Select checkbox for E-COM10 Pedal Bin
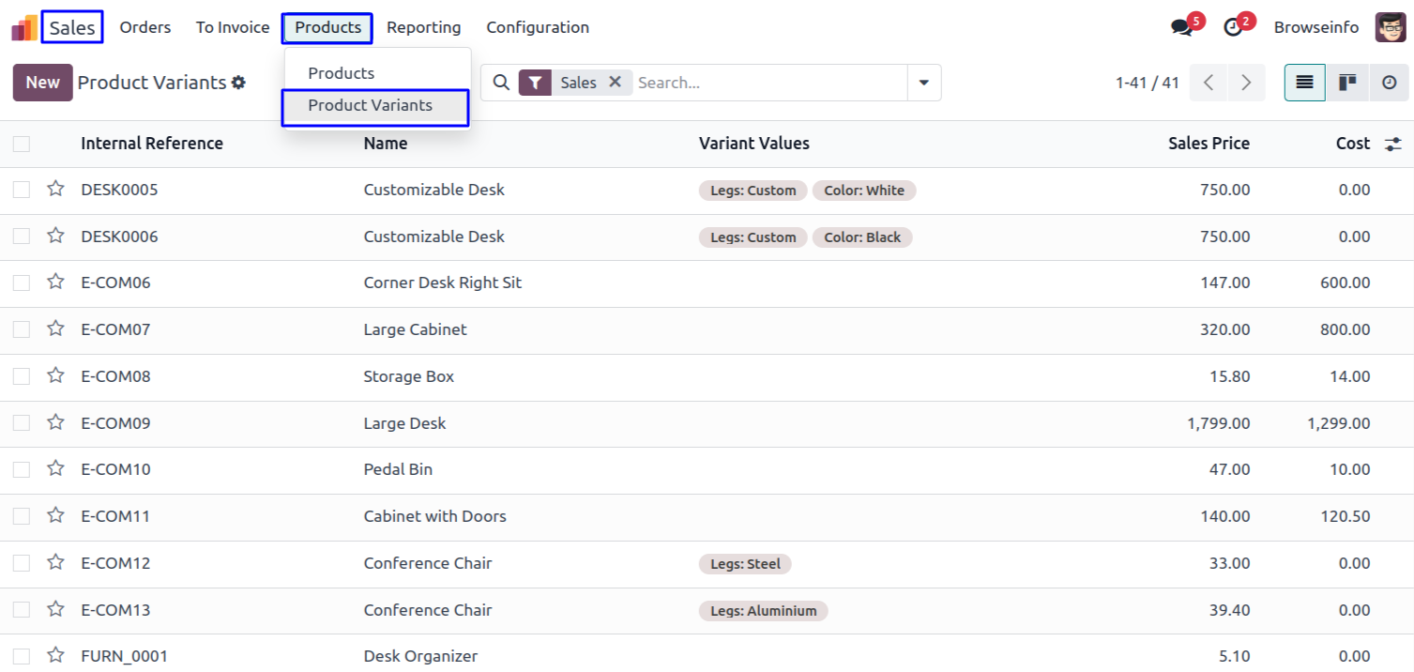Image resolution: width=1414 pixels, height=672 pixels. pos(22,469)
